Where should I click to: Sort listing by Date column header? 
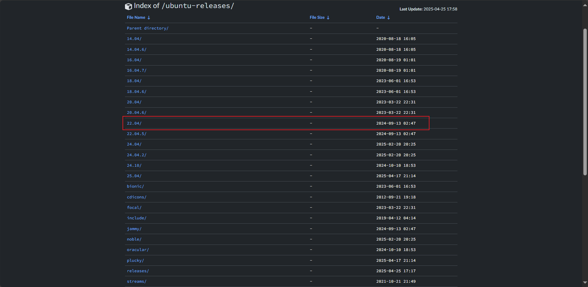383,18
